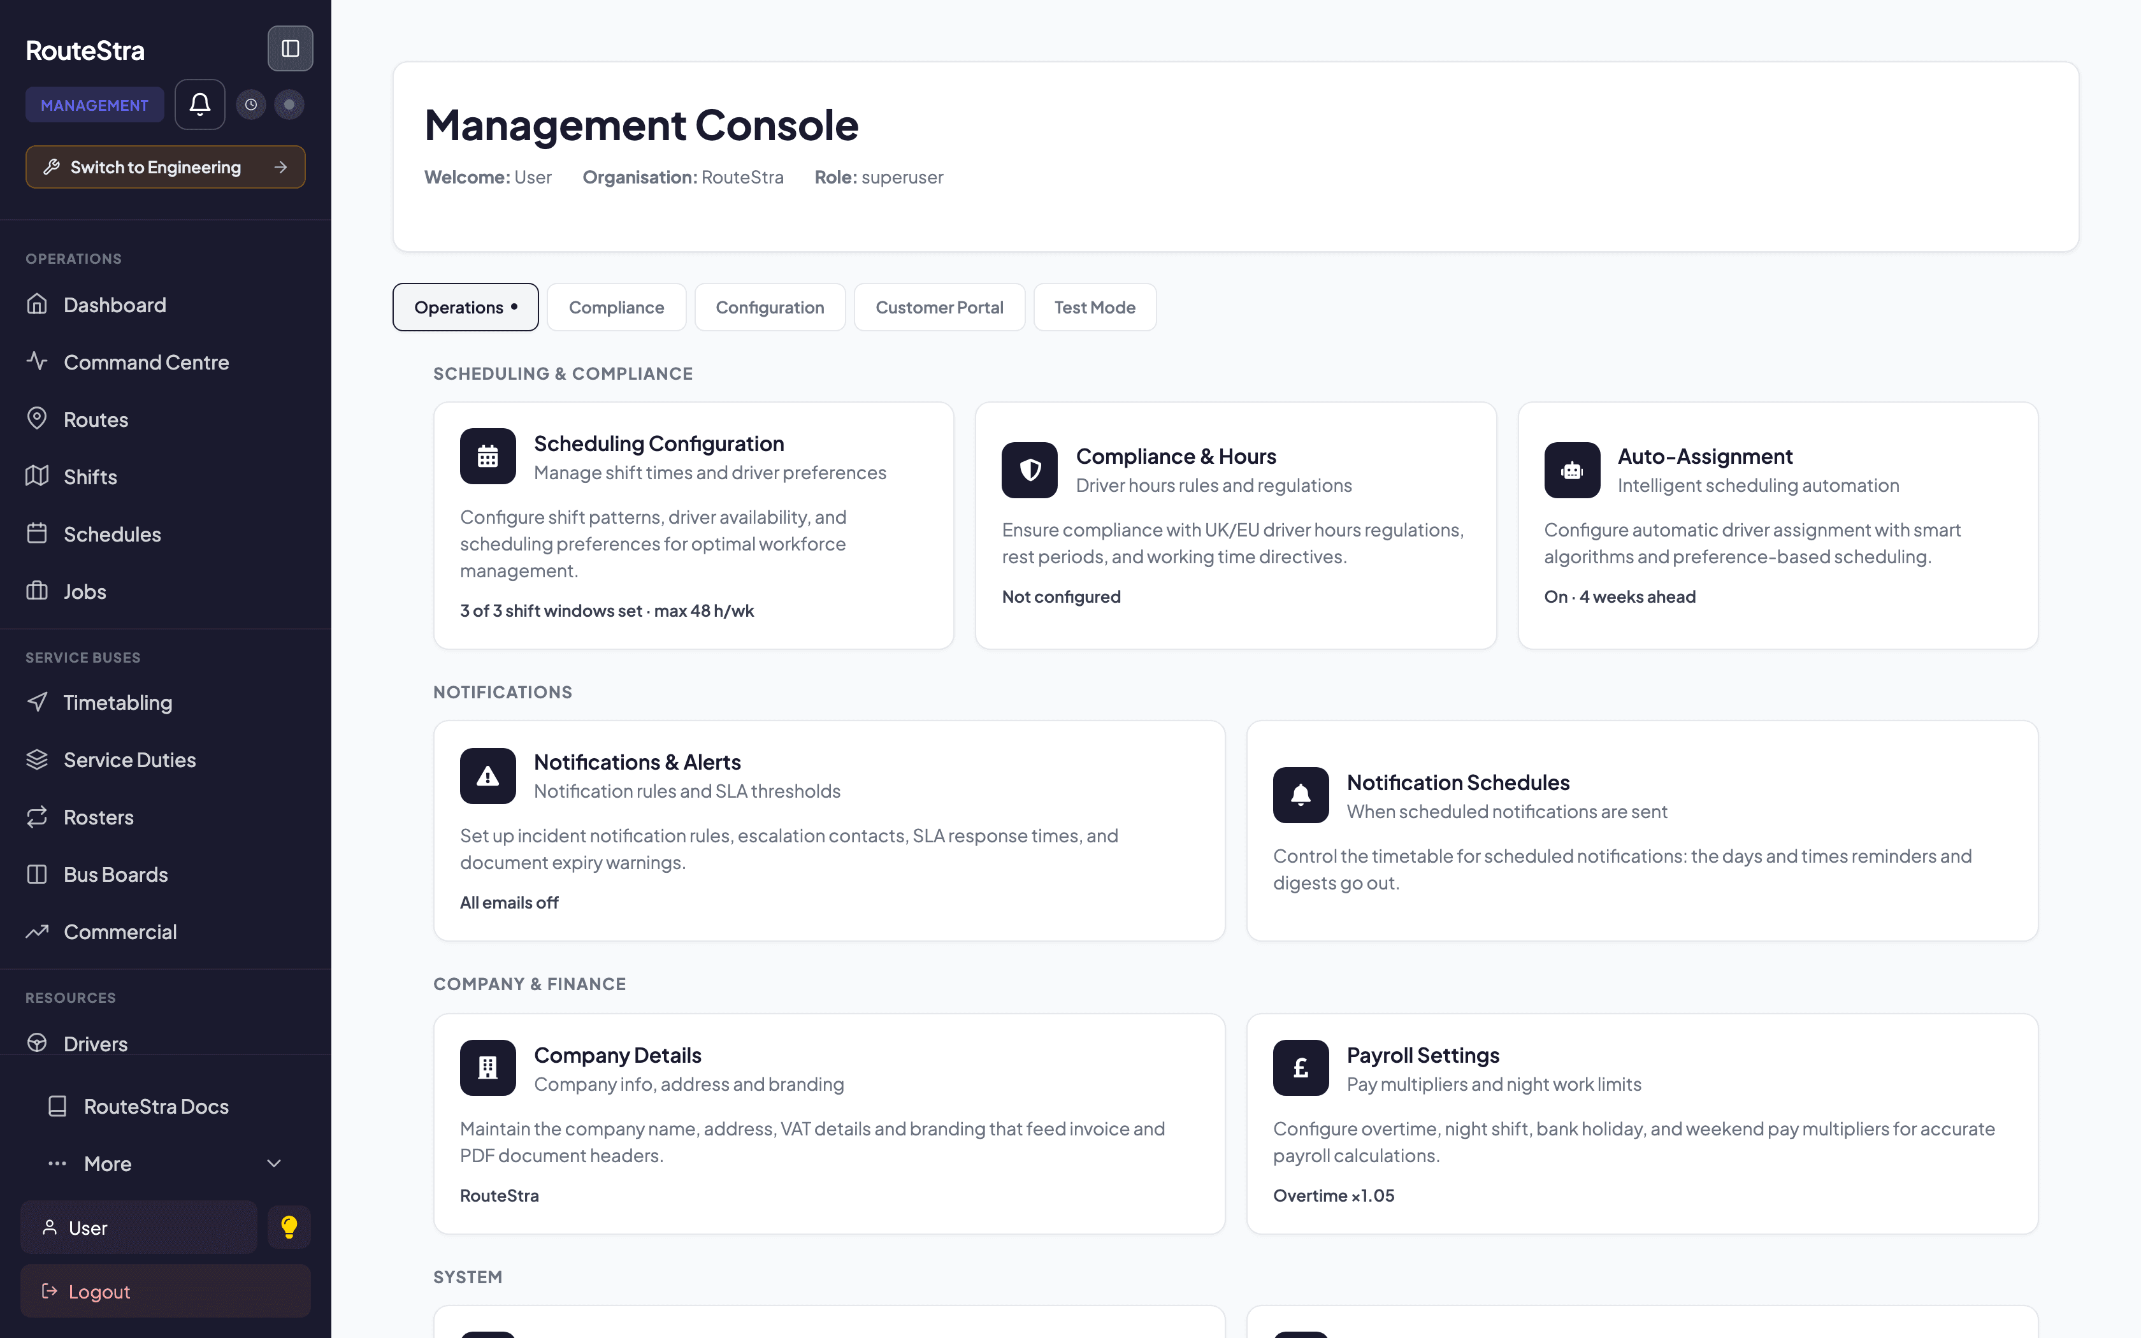Click the MANAGEMENT badge
Image resolution: width=2141 pixels, height=1338 pixels.
(95, 105)
